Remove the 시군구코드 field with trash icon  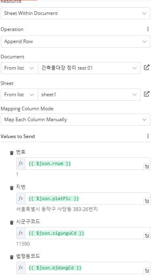tap(12, 222)
